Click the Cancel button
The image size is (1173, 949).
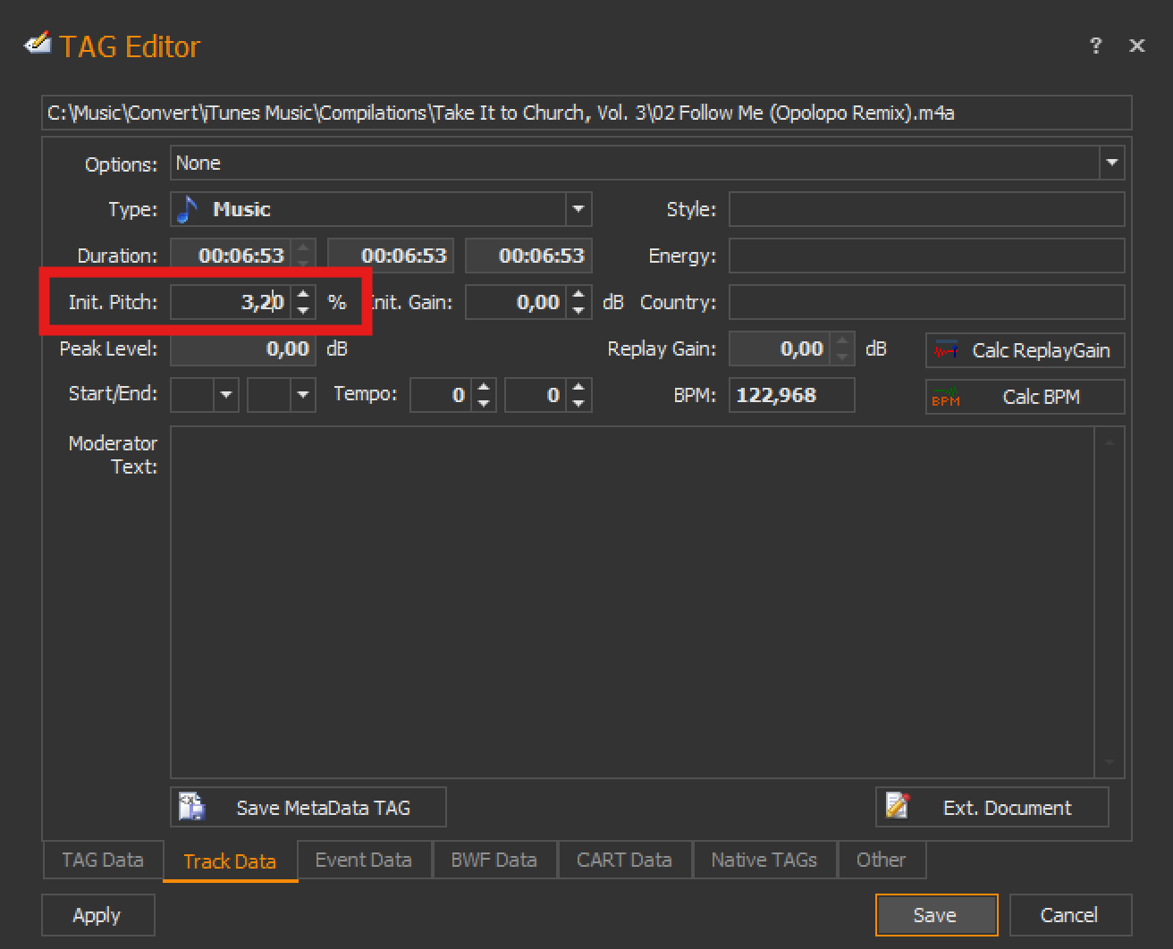(x=1069, y=915)
